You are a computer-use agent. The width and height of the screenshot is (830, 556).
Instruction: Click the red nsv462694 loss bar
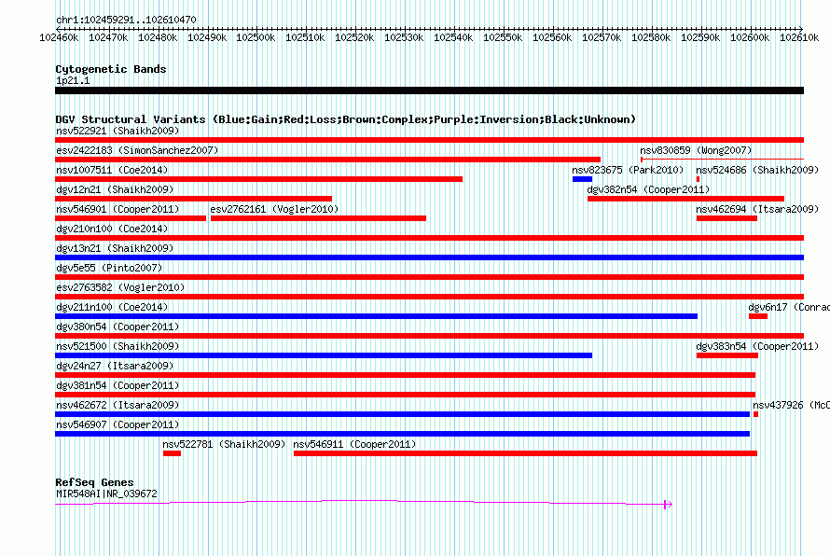click(726, 218)
